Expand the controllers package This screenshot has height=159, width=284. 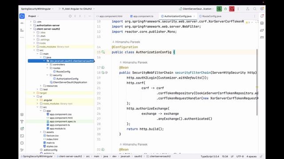click(x=47, y=64)
